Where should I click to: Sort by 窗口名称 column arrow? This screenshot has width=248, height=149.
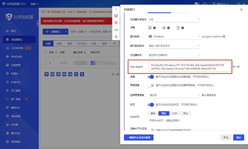85,52
